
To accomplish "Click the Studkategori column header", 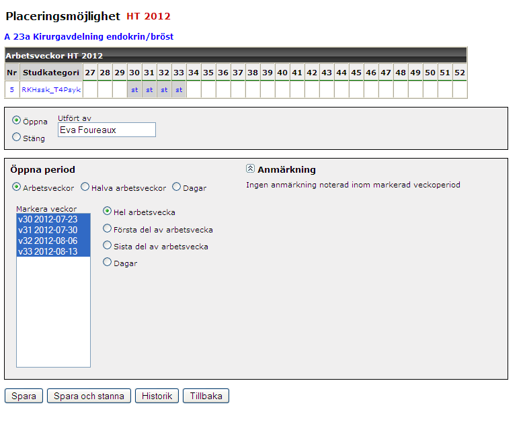I will (51, 73).
